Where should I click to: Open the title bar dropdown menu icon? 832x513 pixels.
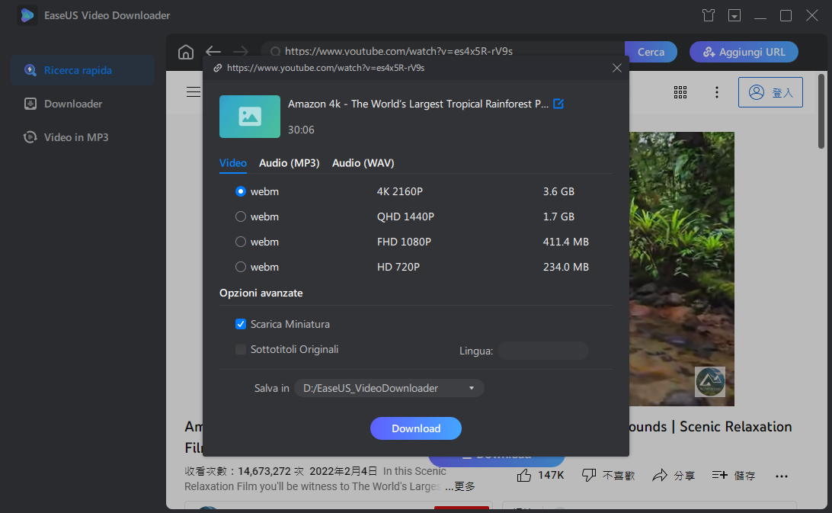(x=734, y=15)
